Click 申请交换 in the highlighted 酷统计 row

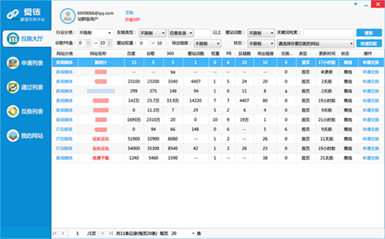(x=371, y=62)
